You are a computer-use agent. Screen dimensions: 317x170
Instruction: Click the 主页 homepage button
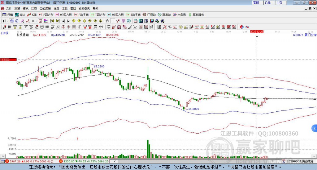pyautogui.click(x=281, y=2)
